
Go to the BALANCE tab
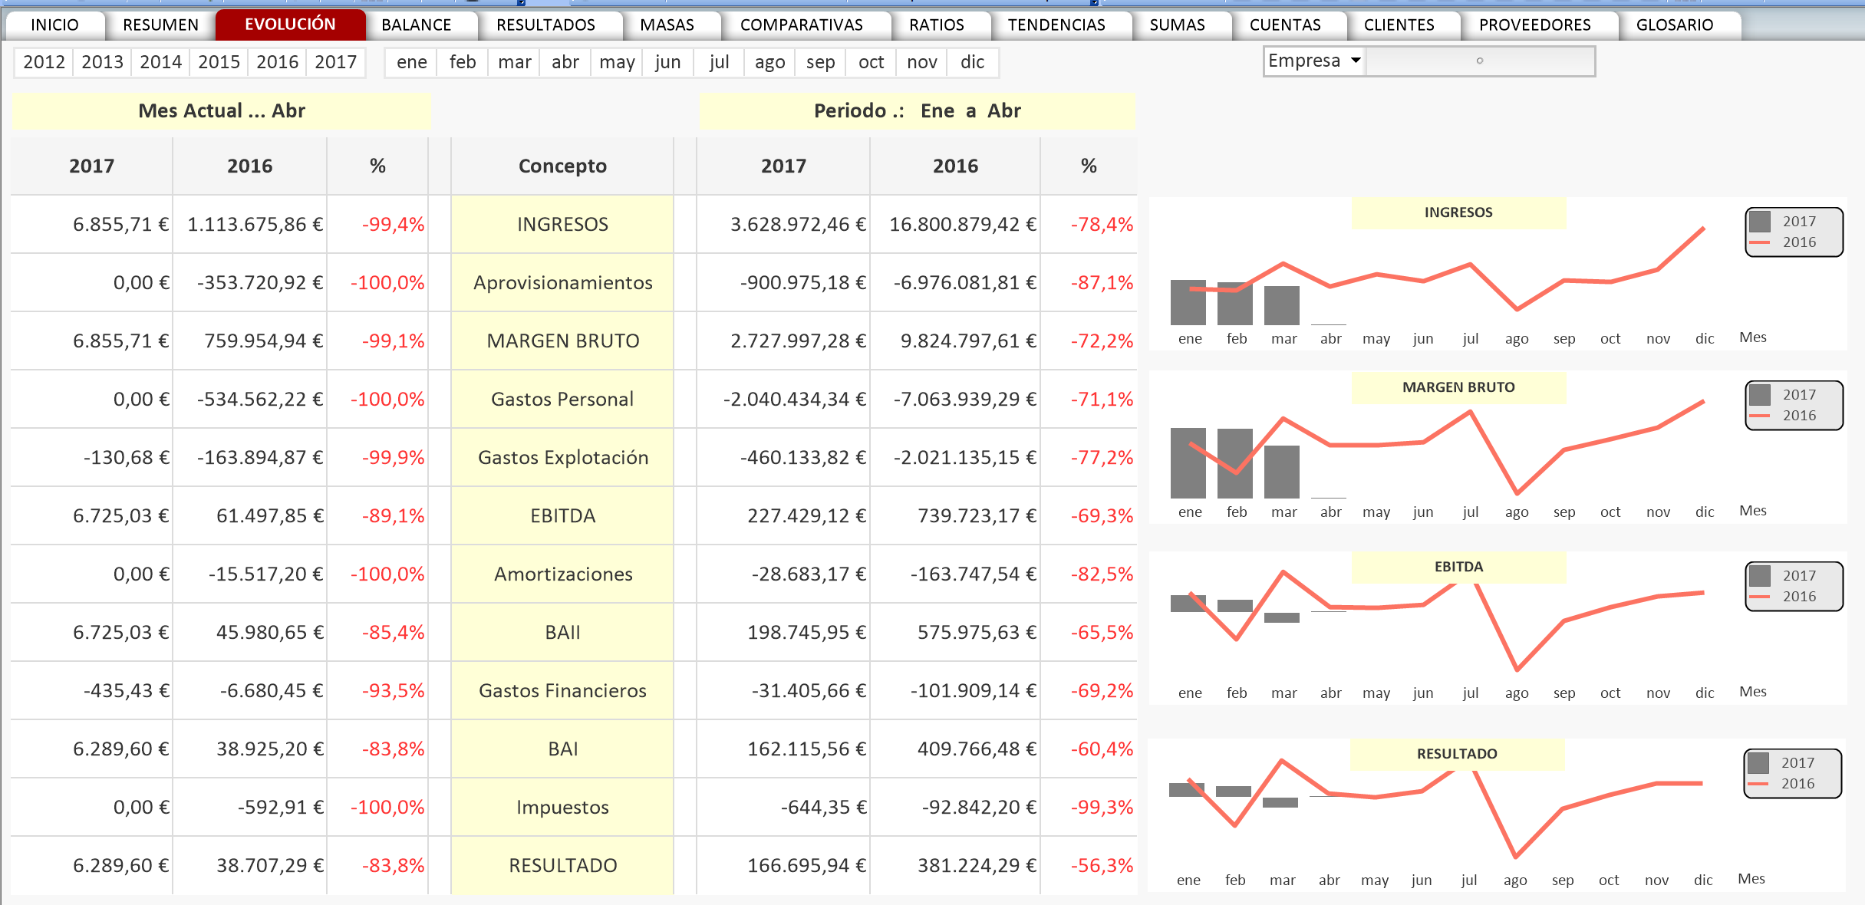click(x=416, y=25)
